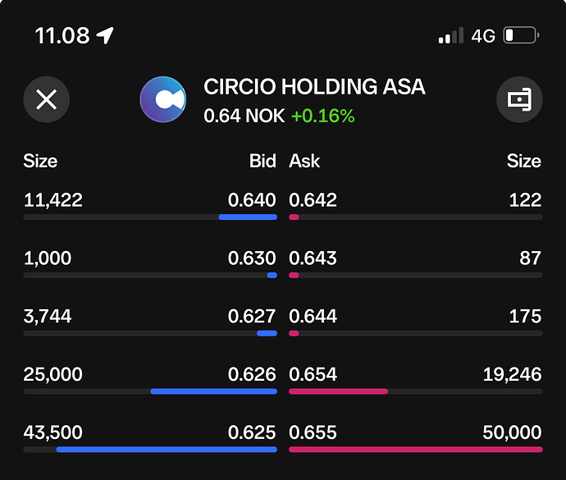The width and height of the screenshot is (566, 480).
Task: Select the CIRCIO HOLDING ASA title
Action: (314, 87)
